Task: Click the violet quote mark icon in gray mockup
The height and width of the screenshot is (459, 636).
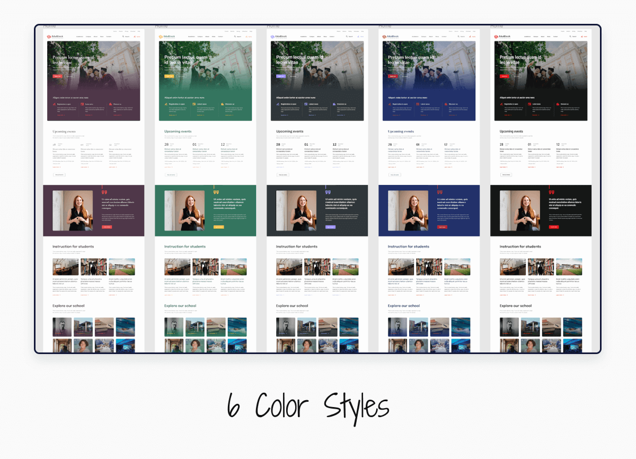Action: [x=328, y=192]
